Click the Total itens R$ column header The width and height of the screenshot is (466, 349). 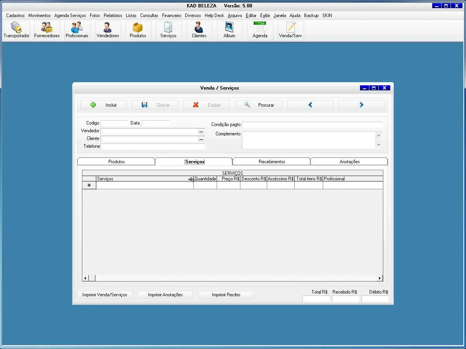coord(309,179)
